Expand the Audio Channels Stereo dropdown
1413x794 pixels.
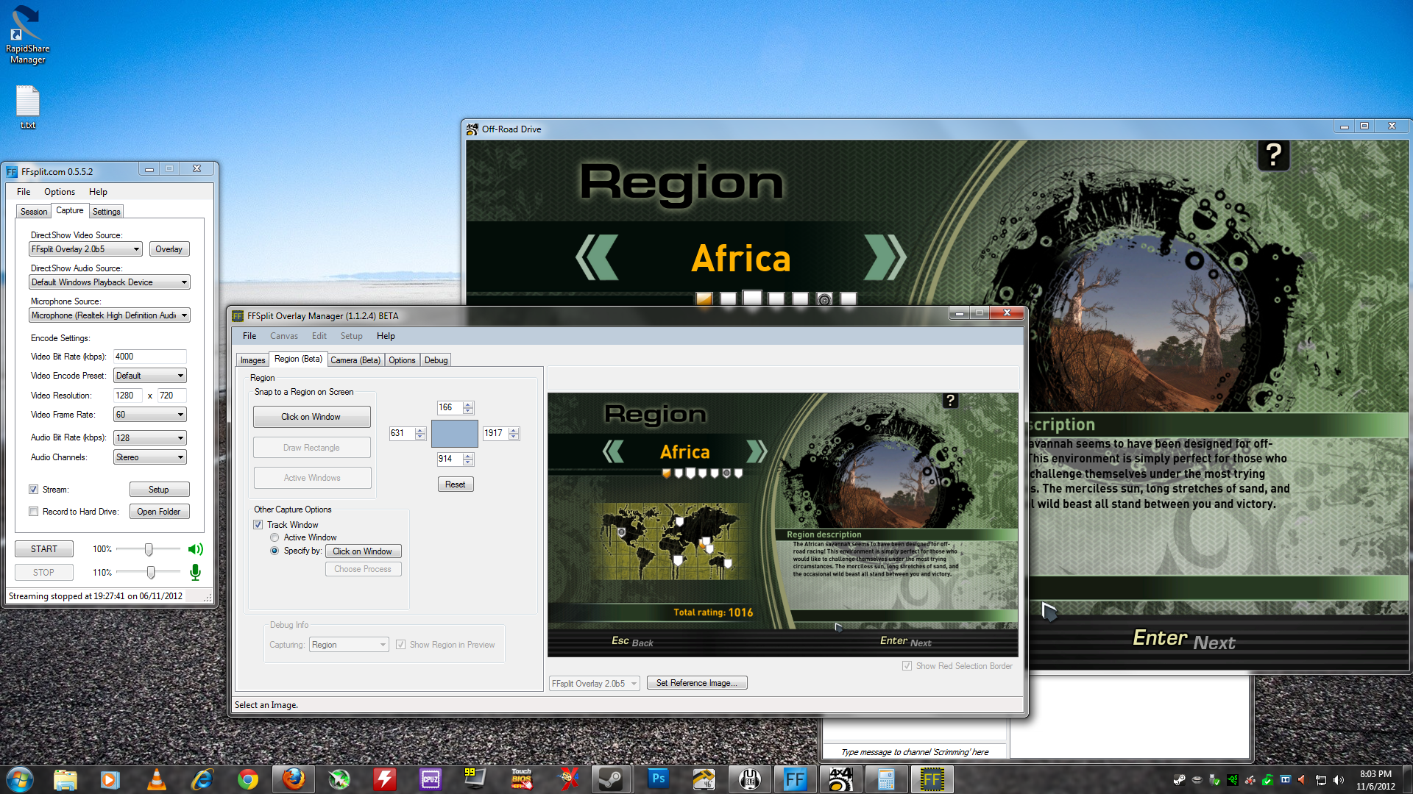pos(150,457)
